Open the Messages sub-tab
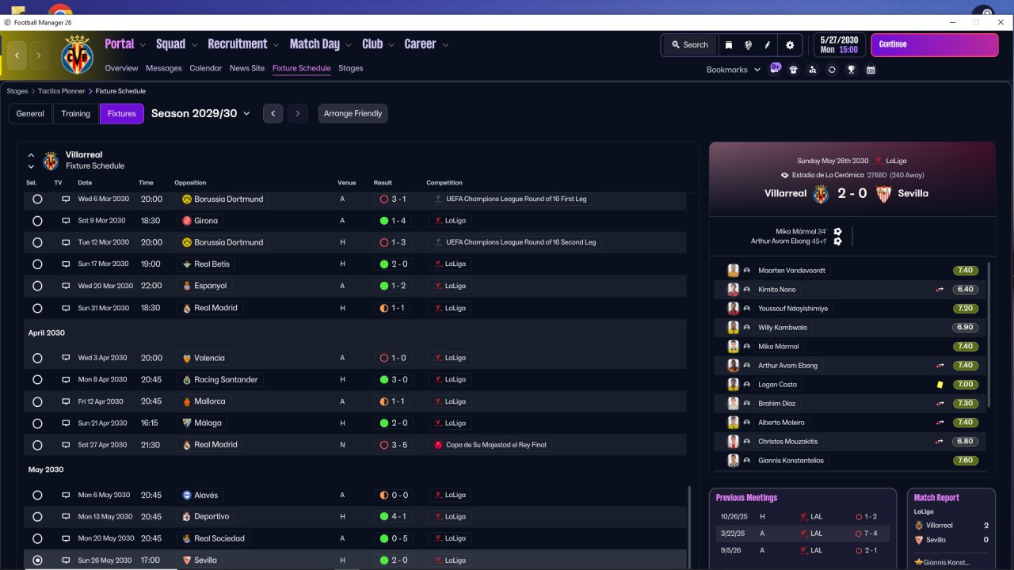 (x=164, y=68)
